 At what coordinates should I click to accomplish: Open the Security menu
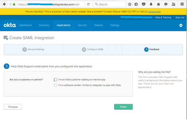tap(82, 25)
